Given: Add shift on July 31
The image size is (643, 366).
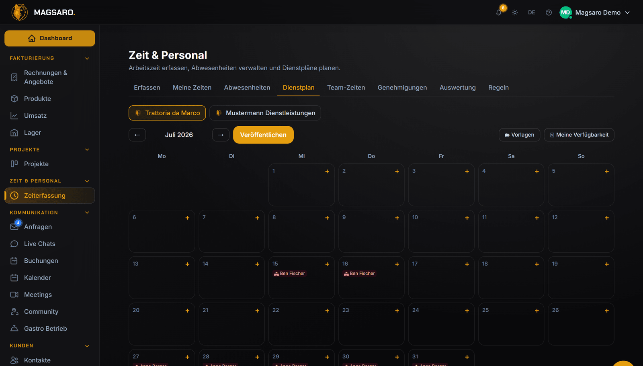Looking at the screenshot, I should pyautogui.click(x=467, y=357).
